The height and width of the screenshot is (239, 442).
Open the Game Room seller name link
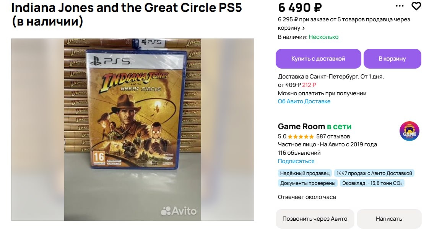(x=301, y=127)
